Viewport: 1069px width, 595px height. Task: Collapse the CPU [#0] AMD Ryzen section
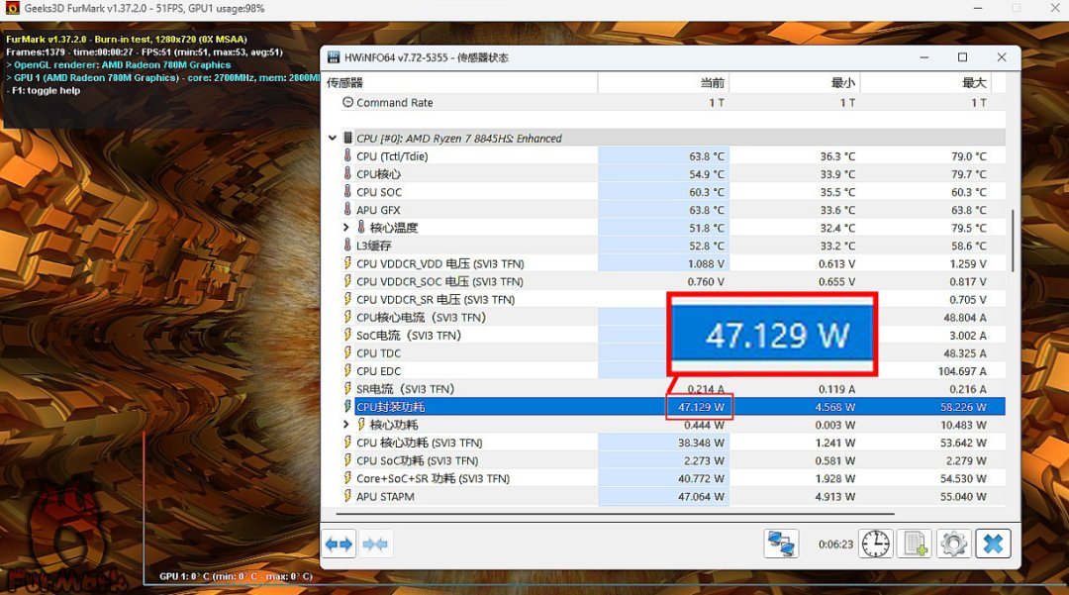(332, 138)
